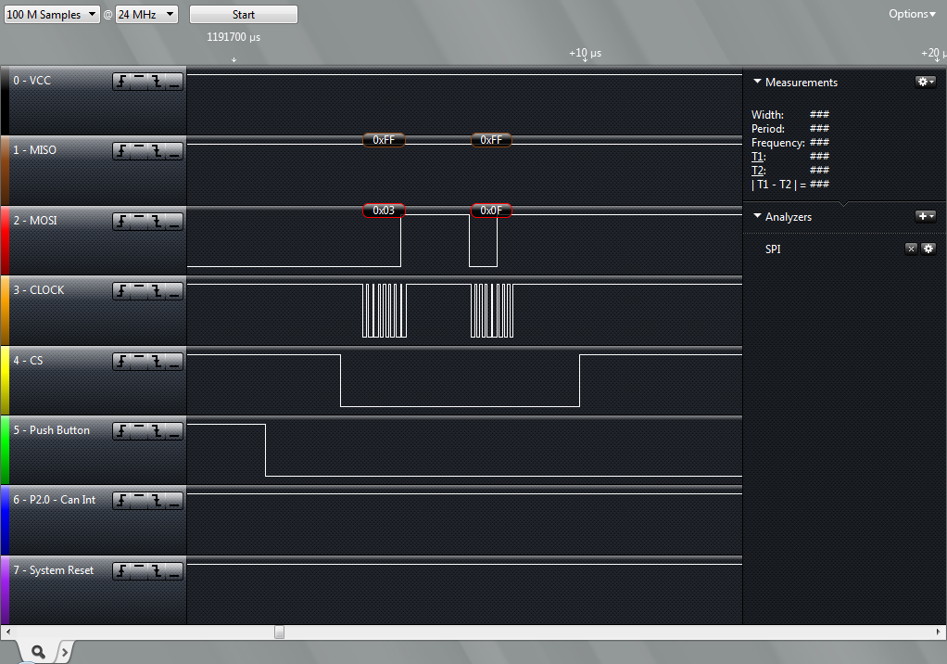Collapse the Analyzers panel triangle

757,216
